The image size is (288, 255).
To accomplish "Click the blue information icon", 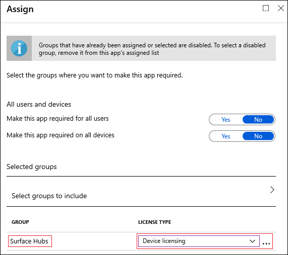I will click(19, 48).
